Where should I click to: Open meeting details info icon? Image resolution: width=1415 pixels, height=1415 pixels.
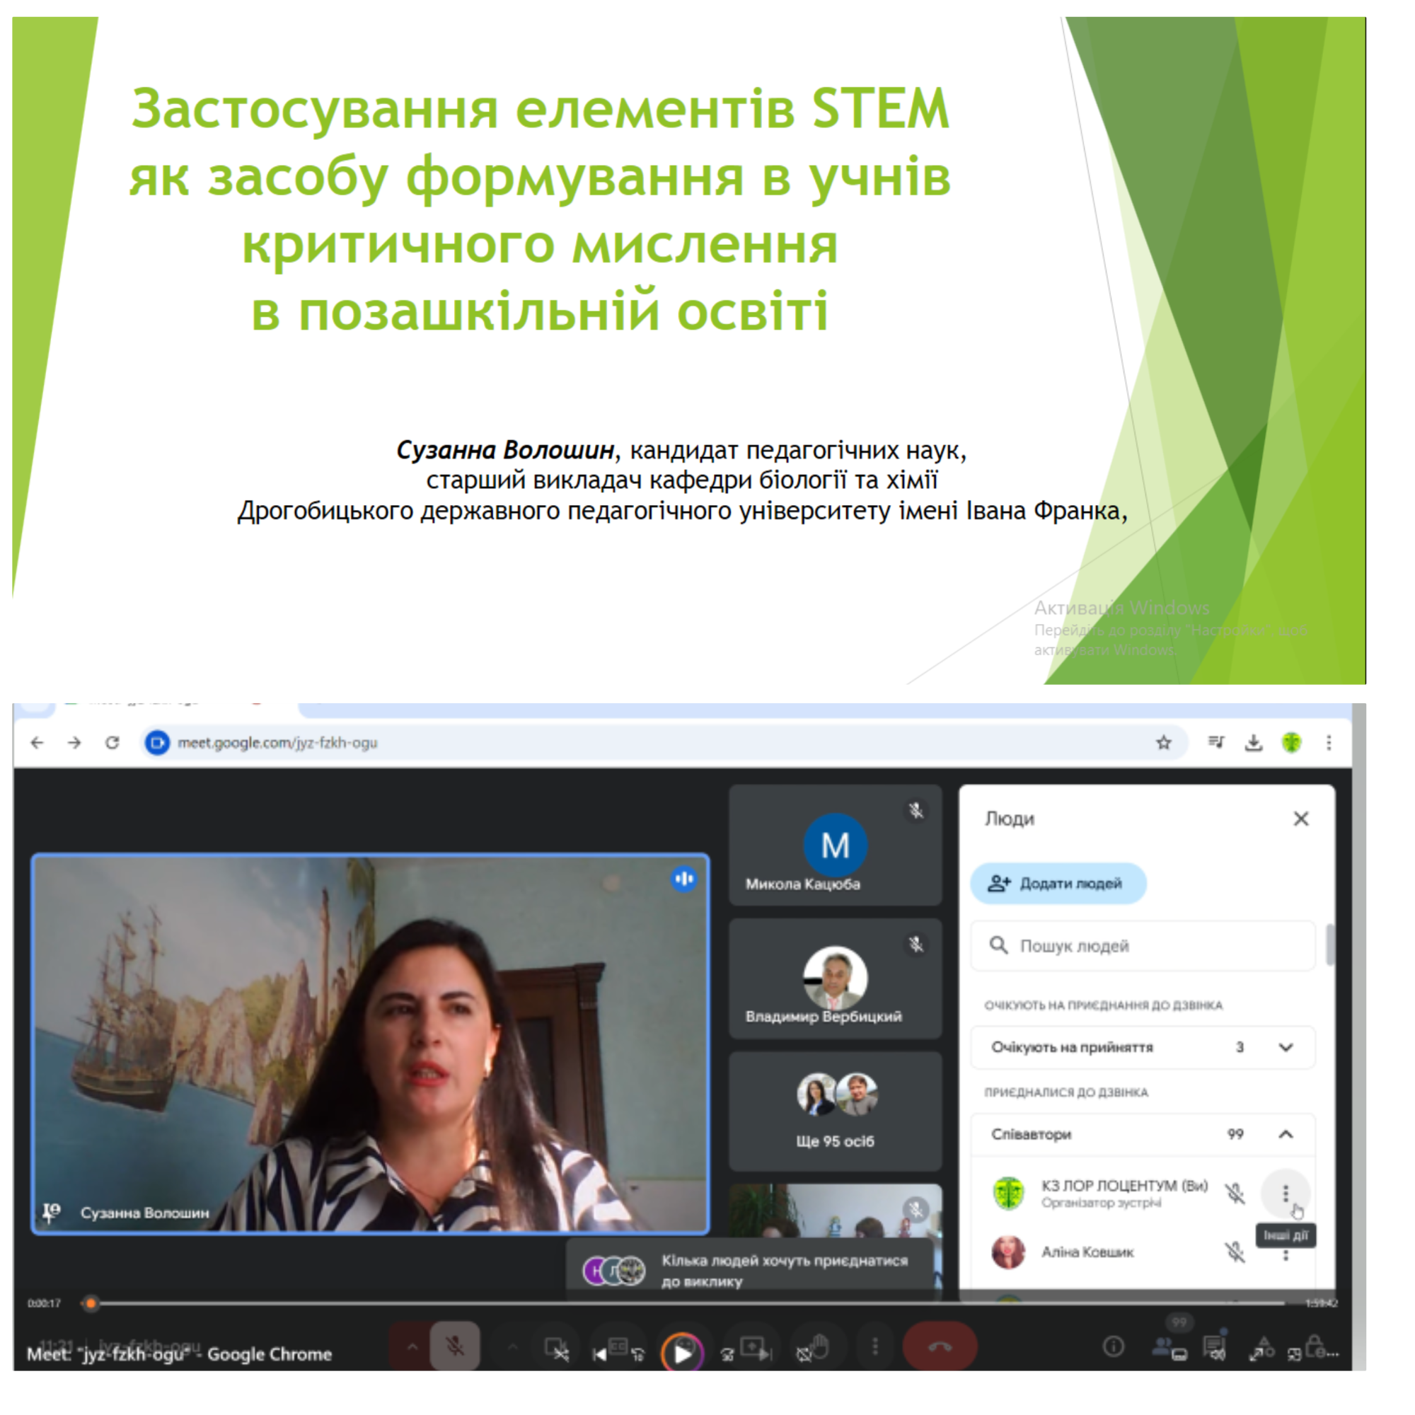pyautogui.click(x=1113, y=1346)
